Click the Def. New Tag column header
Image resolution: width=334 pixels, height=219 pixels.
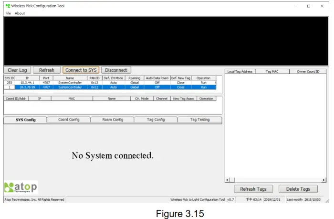pyautogui.click(x=181, y=78)
